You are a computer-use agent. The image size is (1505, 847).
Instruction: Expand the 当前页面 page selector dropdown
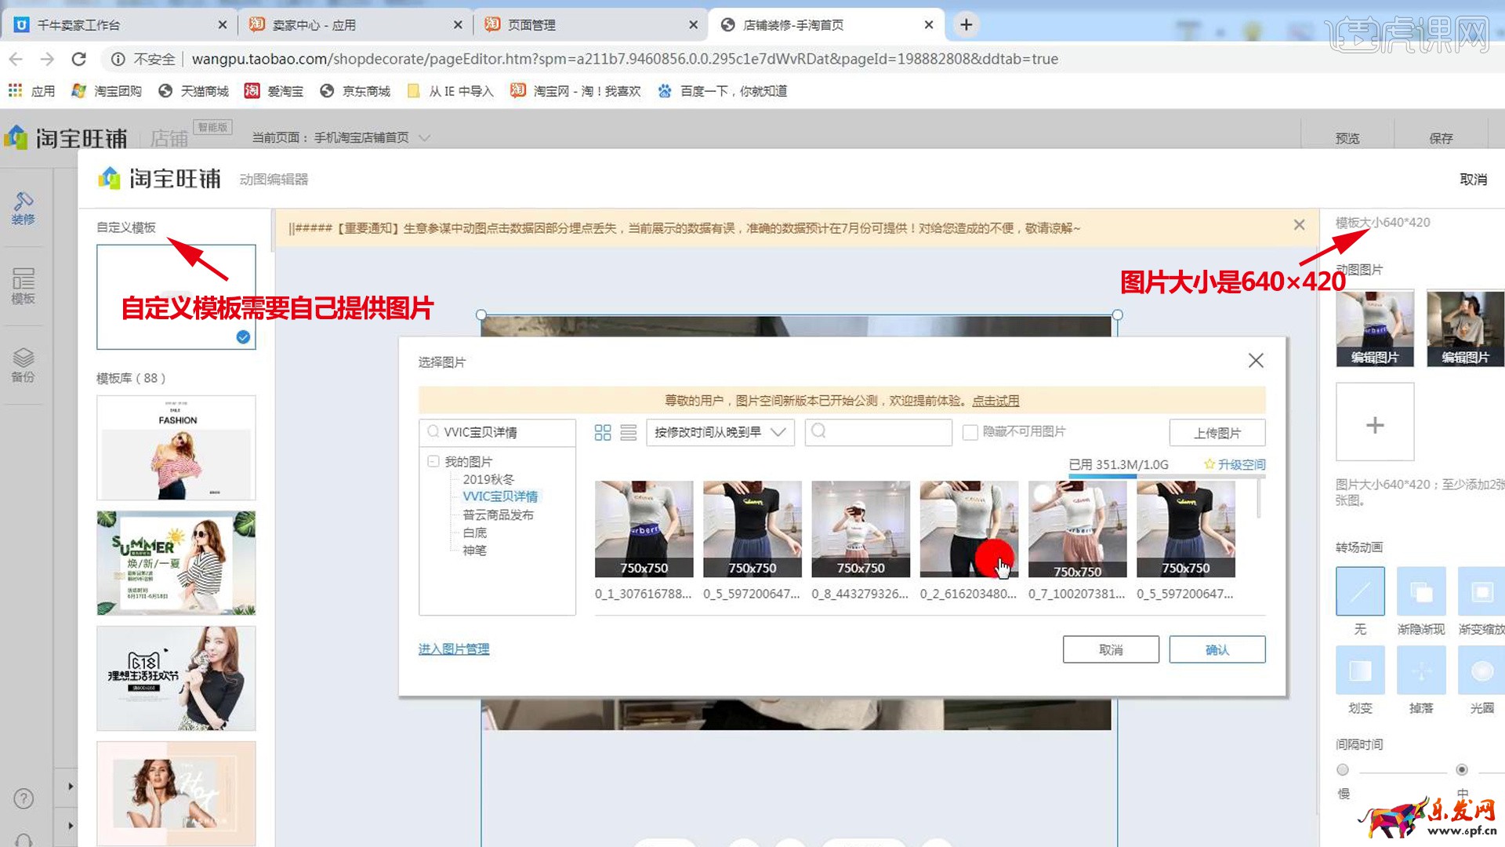coord(424,138)
